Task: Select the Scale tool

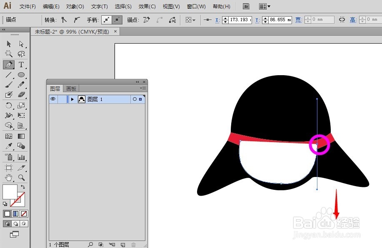Action: pyautogui.click(x=21, y=106)
